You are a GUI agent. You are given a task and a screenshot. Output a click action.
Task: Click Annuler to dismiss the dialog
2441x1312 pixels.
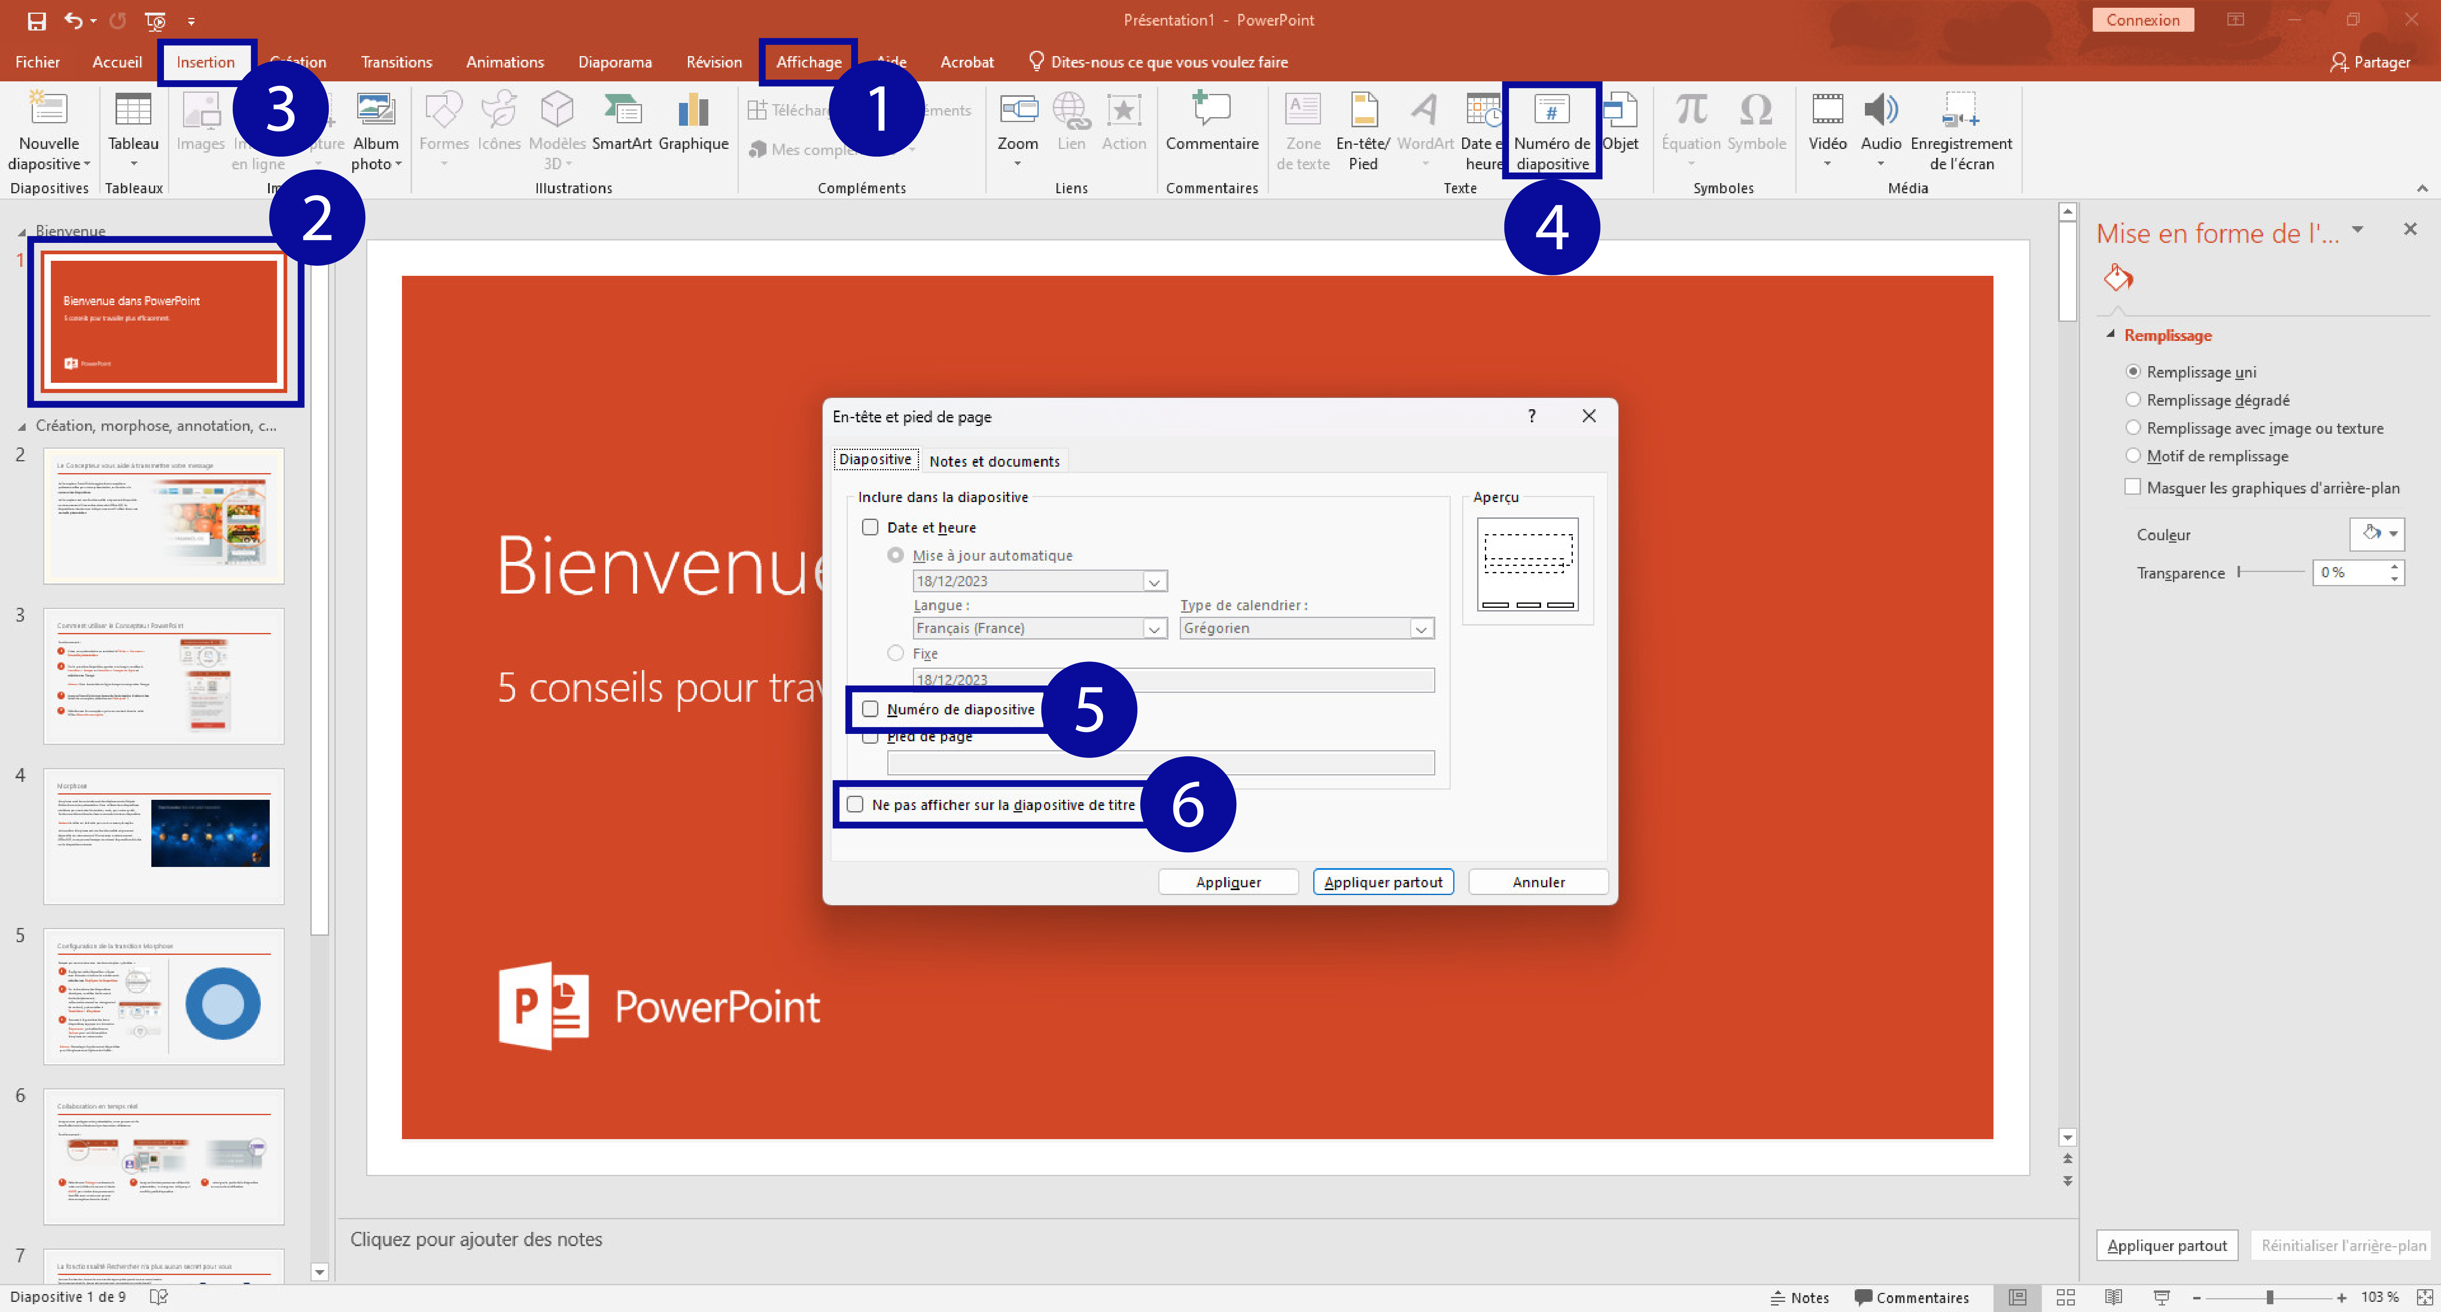point(1537,882)
